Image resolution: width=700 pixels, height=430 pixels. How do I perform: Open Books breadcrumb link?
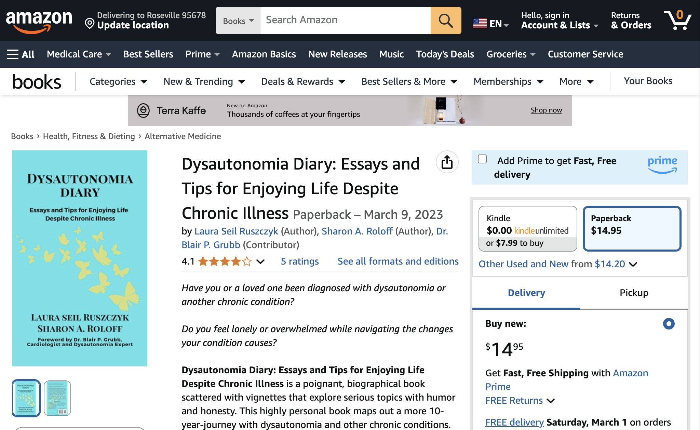pos(22,136)
